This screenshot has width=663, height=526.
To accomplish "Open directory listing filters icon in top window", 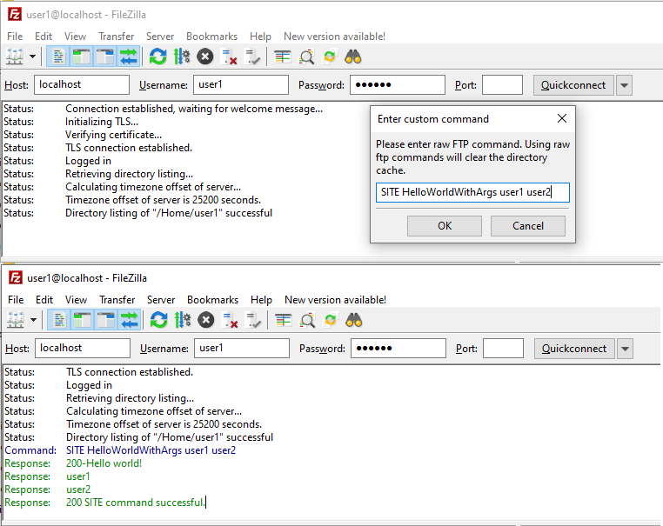I will [283, 57].
